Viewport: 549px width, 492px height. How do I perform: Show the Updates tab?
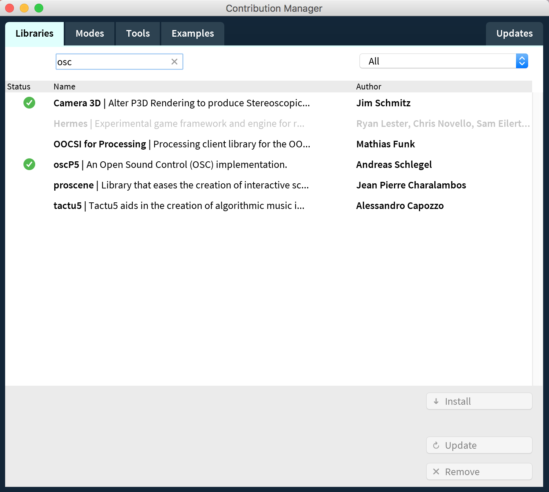[x=514, y=34]
